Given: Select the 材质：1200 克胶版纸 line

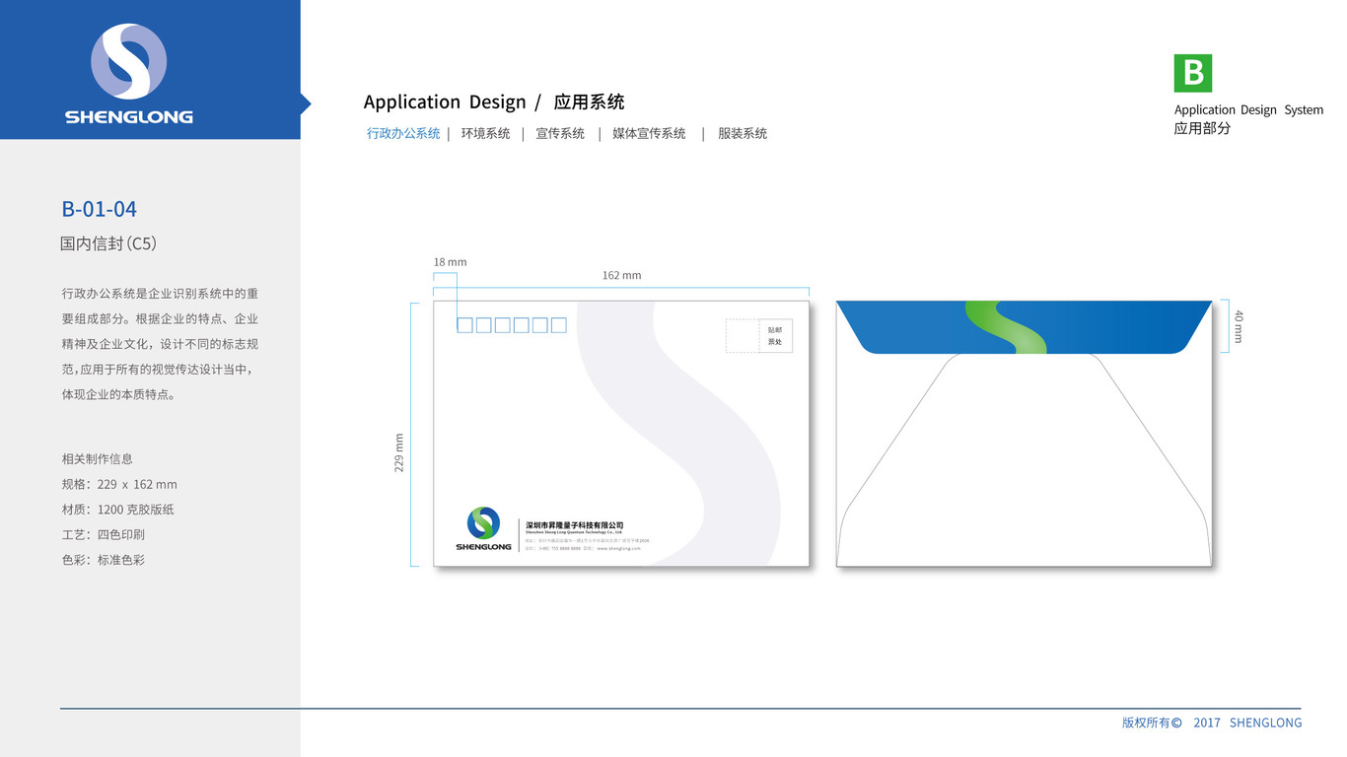Looking at the screenshot, I should [118, 510].
